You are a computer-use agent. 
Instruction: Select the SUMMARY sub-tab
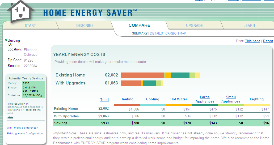140,33
